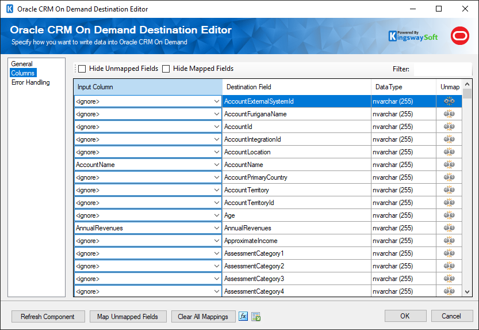This screenshot has width=479, height=330.
Task: Check Hide Mapped Fields
Action: (x=166, y=69)
